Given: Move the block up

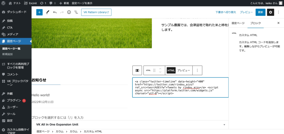Looking at the screenshot, I should tap(160, 69).
